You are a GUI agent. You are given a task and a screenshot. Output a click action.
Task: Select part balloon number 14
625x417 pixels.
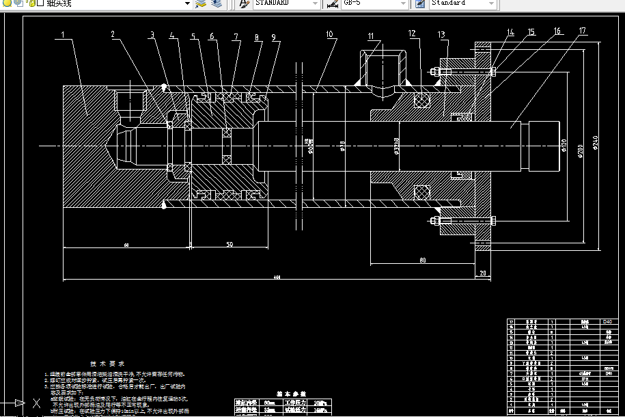click(511, 32)
